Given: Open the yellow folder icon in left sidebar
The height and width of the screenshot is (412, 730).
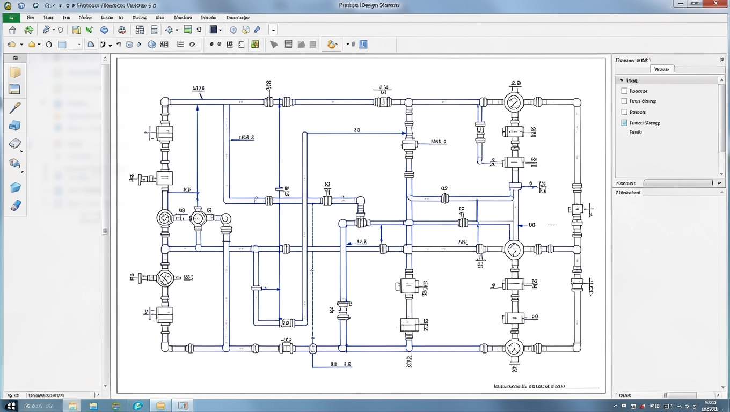Looking at the screenshot, I should pyautogui.click(x=14, y=72).
